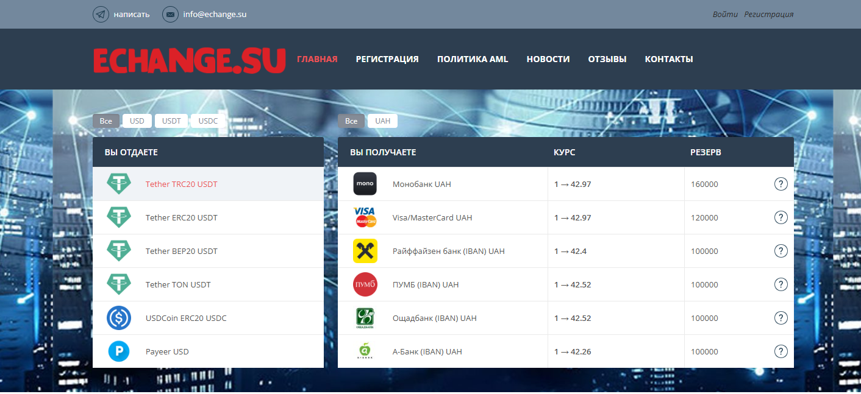This screenshot has width=861, height=394.
Task: Open the НОВОСТИ menu item
Action: click(x=548, y=59)
